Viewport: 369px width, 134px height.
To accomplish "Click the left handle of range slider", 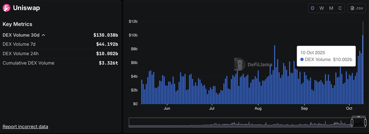I will click(352, 123).
